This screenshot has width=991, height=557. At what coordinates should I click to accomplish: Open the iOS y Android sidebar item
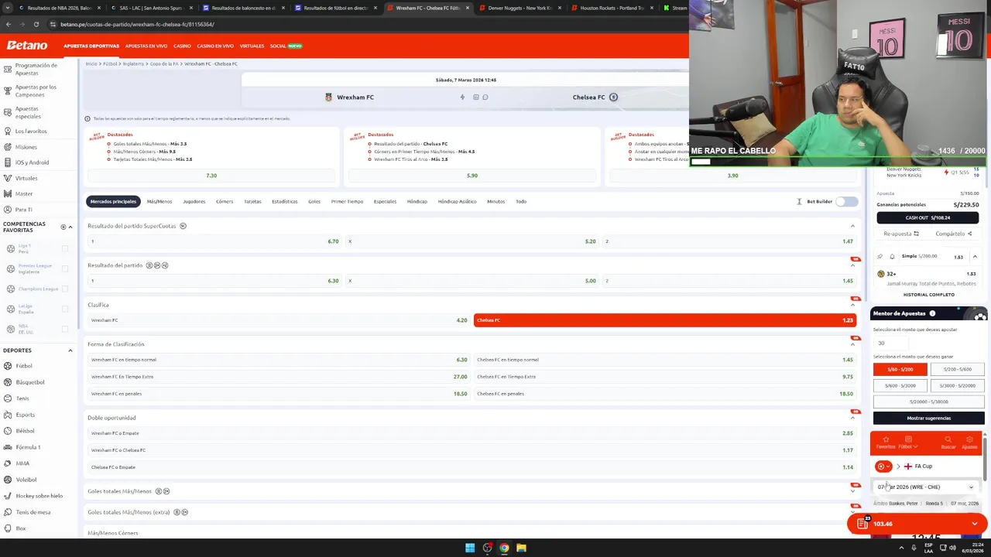pyautogui.click(x=32, y=162)
